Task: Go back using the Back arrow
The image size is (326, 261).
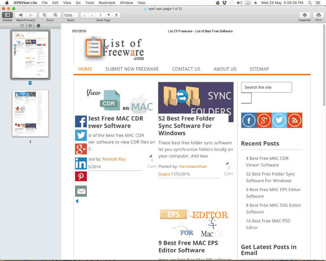Action: coord(20,15)
